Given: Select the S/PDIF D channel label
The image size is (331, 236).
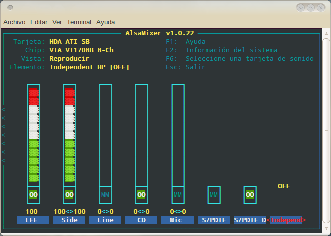Looking at the screenshot, I should (250, 220).
